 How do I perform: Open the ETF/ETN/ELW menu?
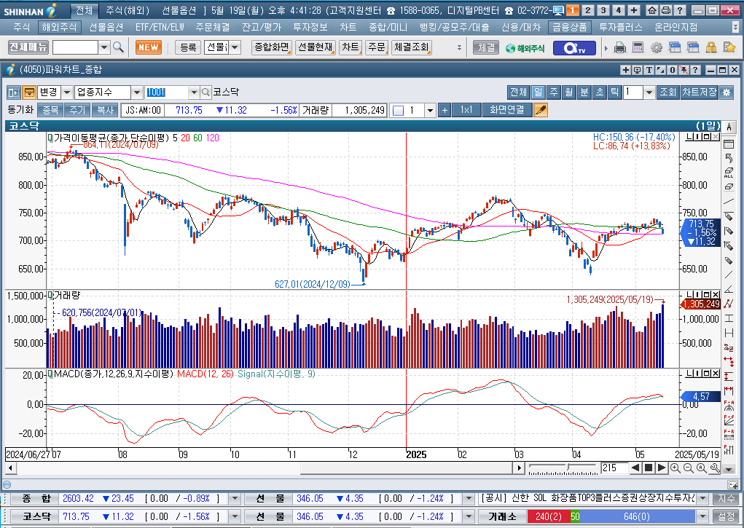point(160,28)
